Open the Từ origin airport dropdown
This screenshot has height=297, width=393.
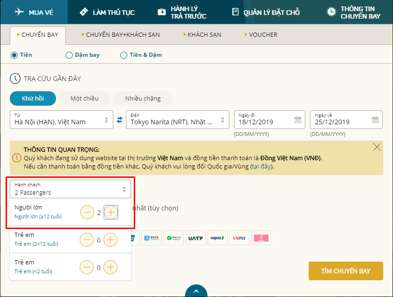[62, 120]
